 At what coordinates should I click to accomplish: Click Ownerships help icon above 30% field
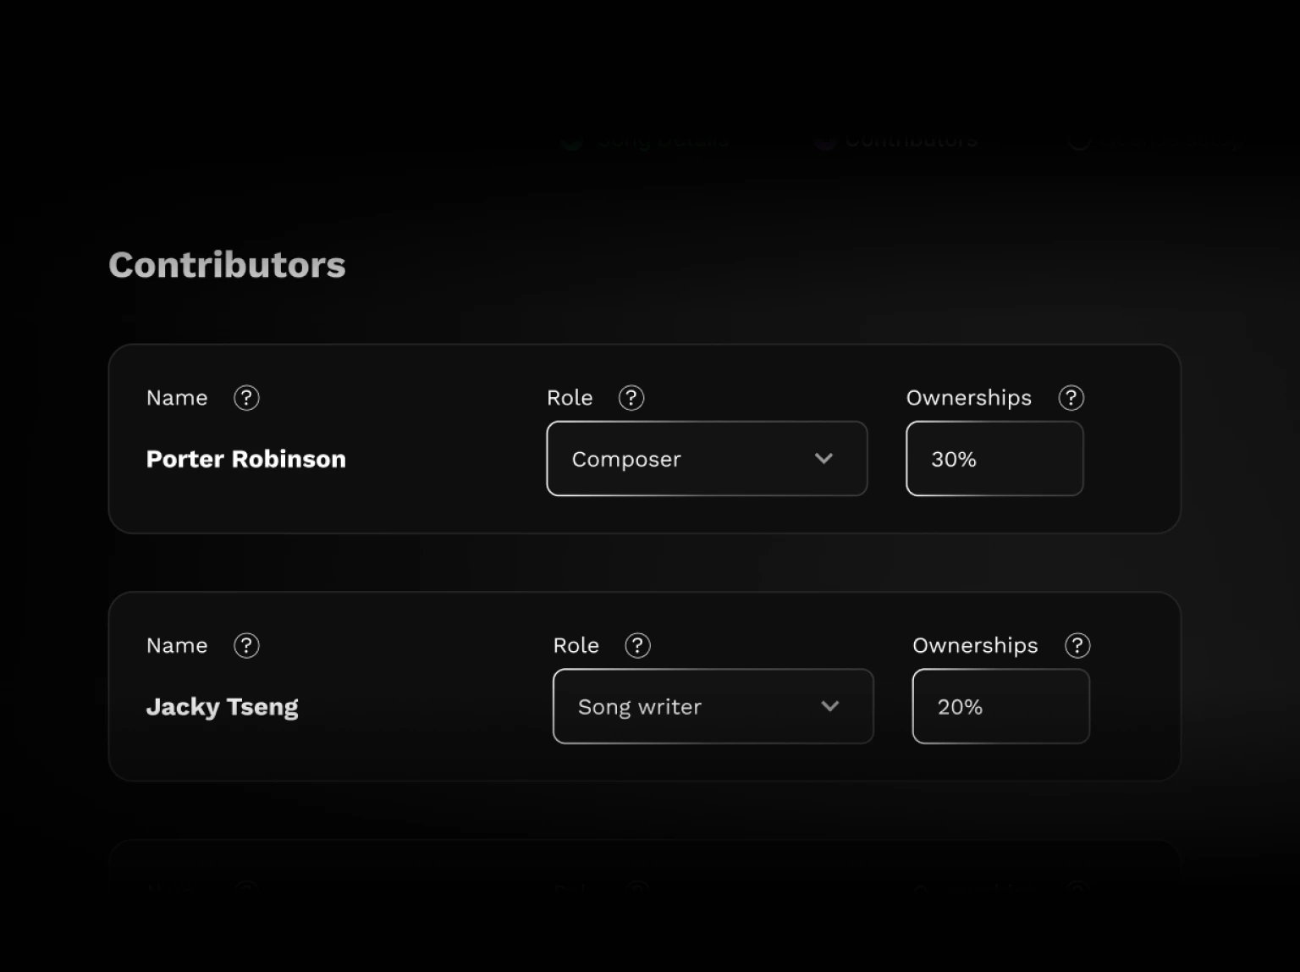coord(1071,398)
